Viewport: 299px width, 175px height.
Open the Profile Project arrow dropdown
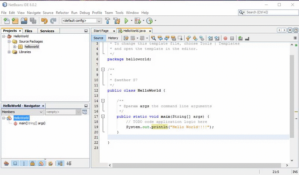pos(155,21)
